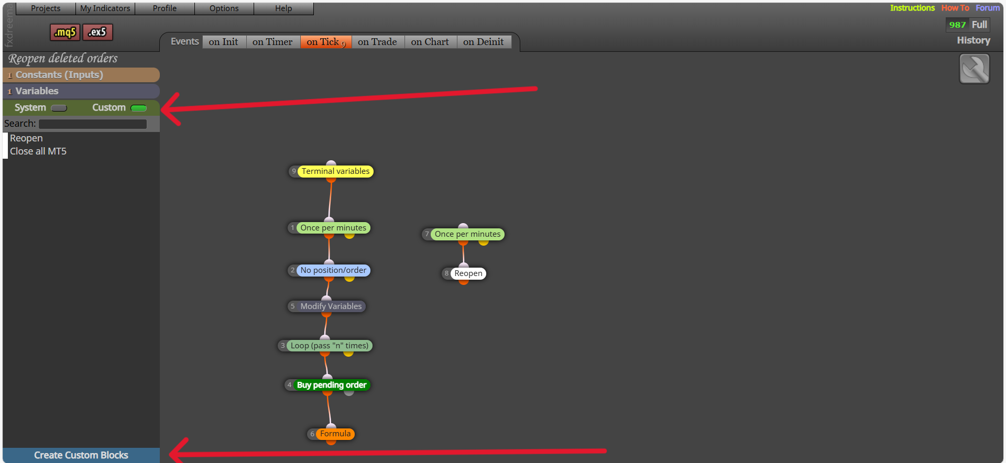Screen dimensions: 1006x463
Task: Select block 1 Once per minutes
Action: [x=333, y=228]
